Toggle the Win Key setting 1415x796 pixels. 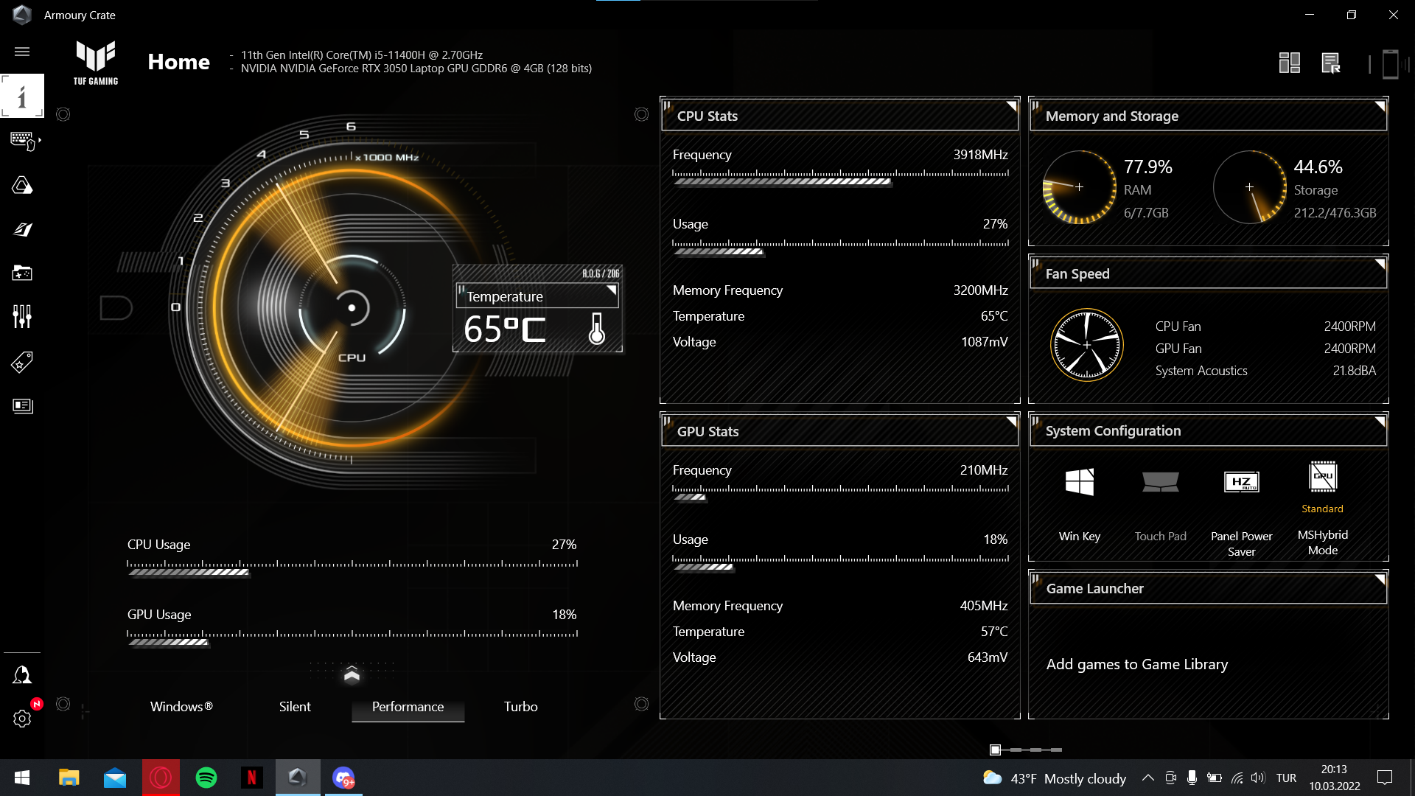(1079, 483)
